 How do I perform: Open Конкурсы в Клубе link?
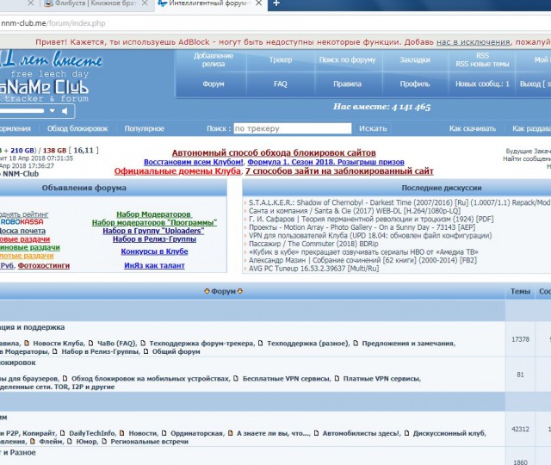(154, 251)
